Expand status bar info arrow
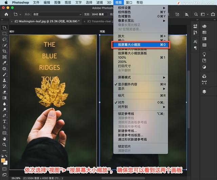This screenshot has width=217, height=180. point(62,178)
